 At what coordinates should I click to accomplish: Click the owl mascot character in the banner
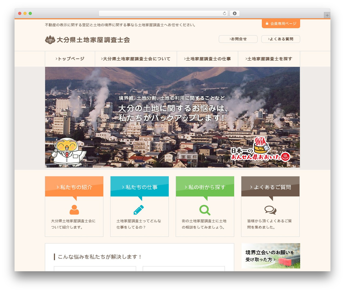click(69, 152)
